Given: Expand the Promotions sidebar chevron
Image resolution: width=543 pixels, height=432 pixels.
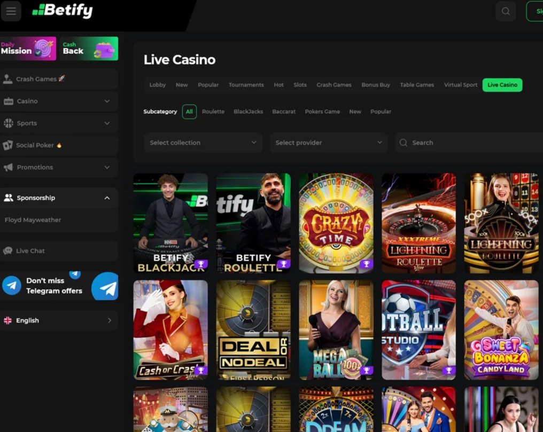Looking at the screenshot, I should [x=107, y=167].
